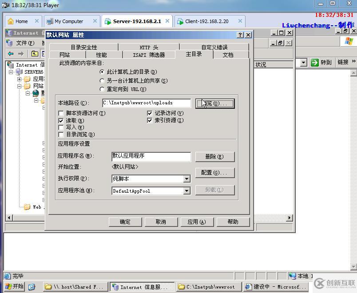Open the 目录安全性 tab
The width and height of the screenshot is (357, 293).
pyautogui.click(x=84, y=47)
